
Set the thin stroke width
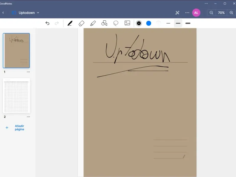(168, 23)
